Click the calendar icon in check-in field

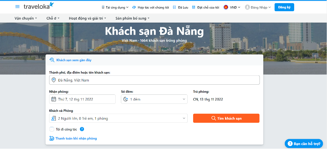pyautogui.click(x=54, y=99)
